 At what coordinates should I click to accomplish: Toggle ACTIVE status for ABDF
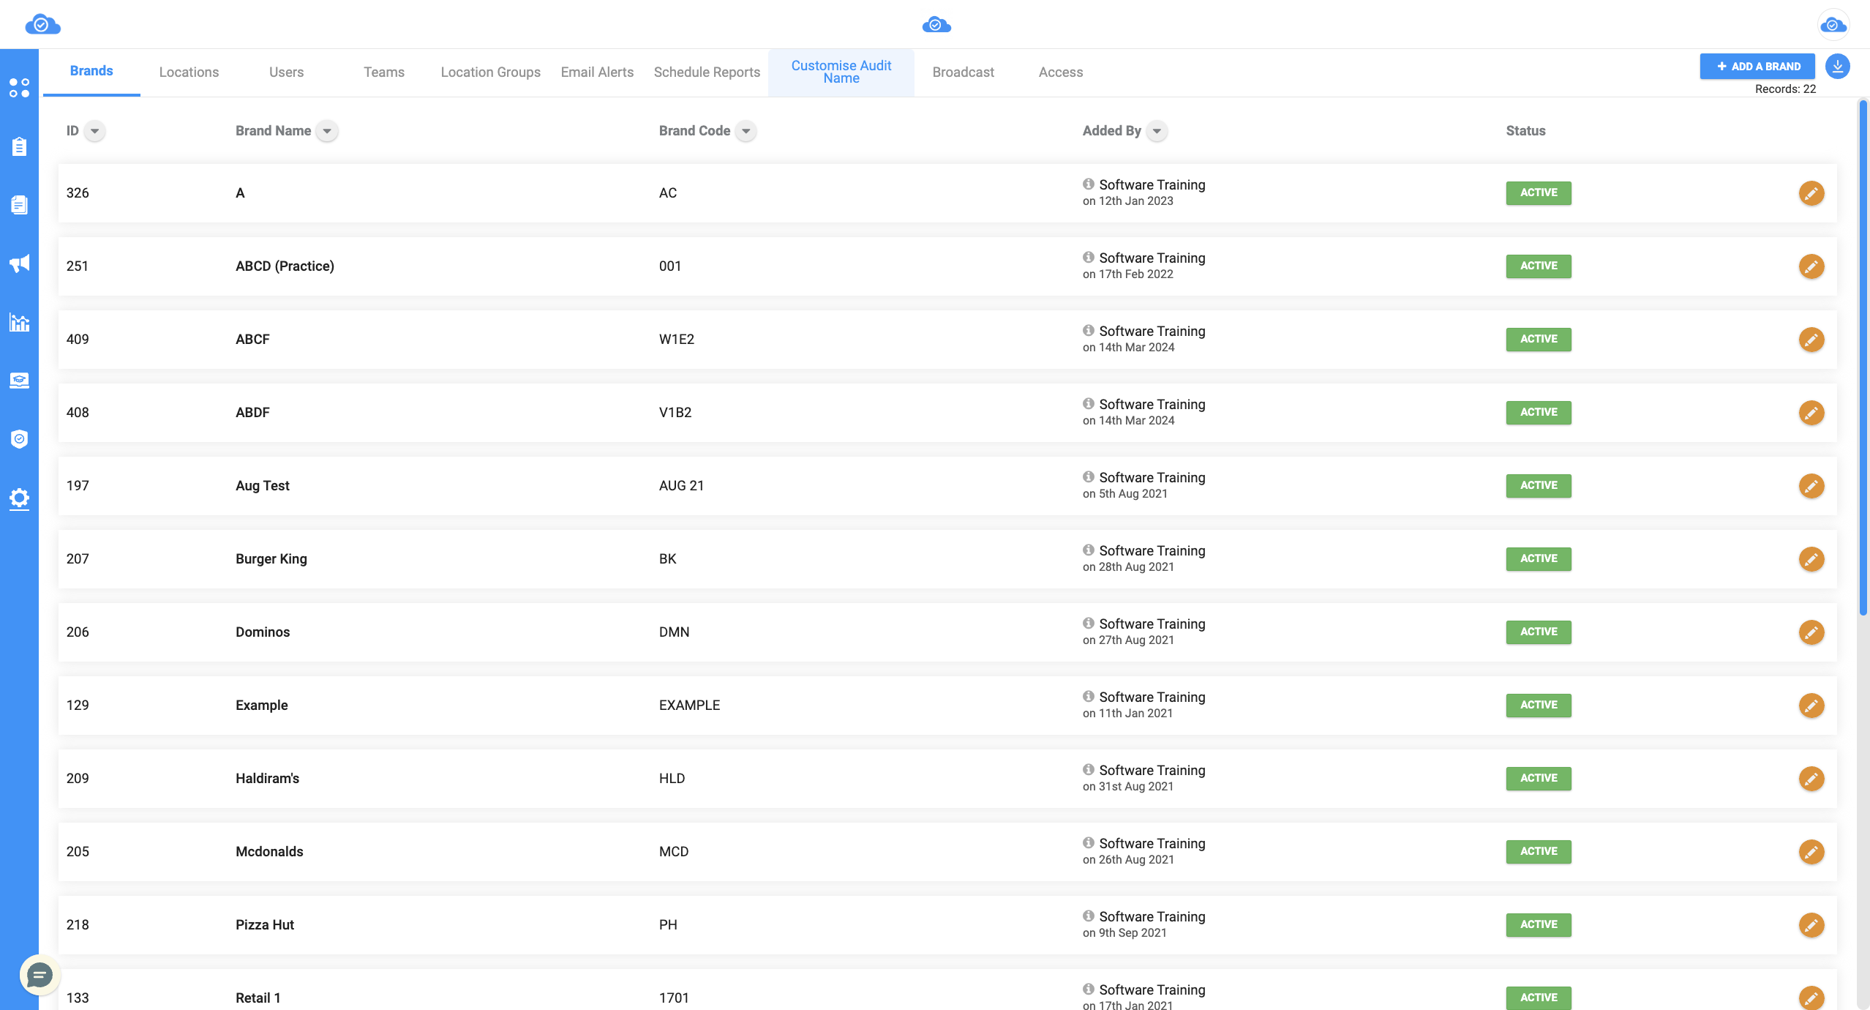(1539, 412)
